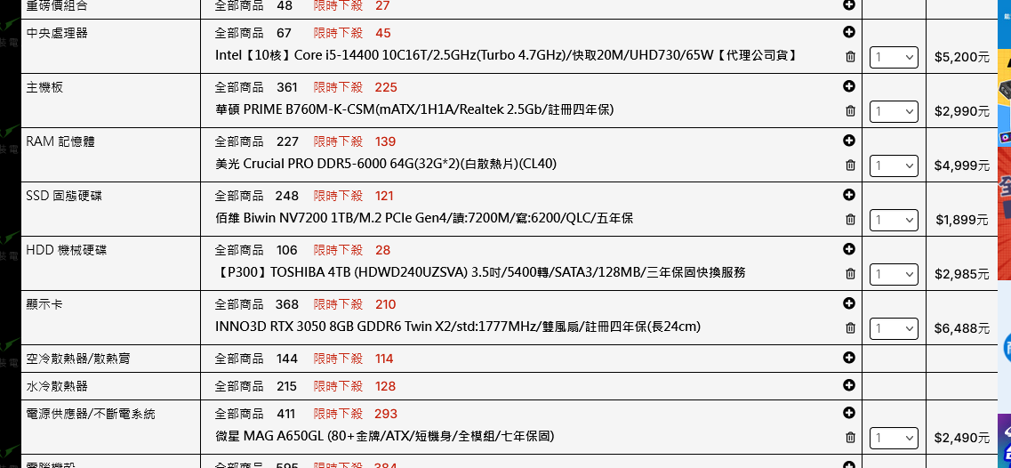Delete the Biwin NV7200 1TB item

(850, 220)
